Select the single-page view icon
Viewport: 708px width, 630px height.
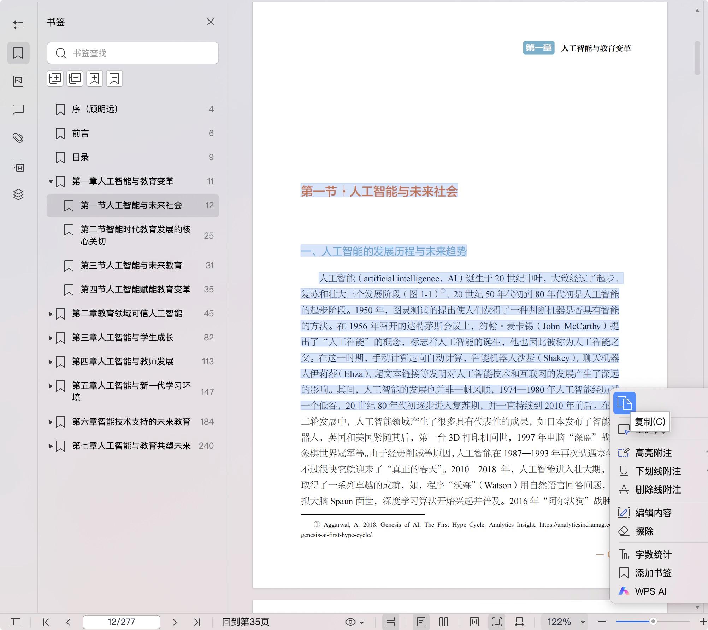coord(420,622)
